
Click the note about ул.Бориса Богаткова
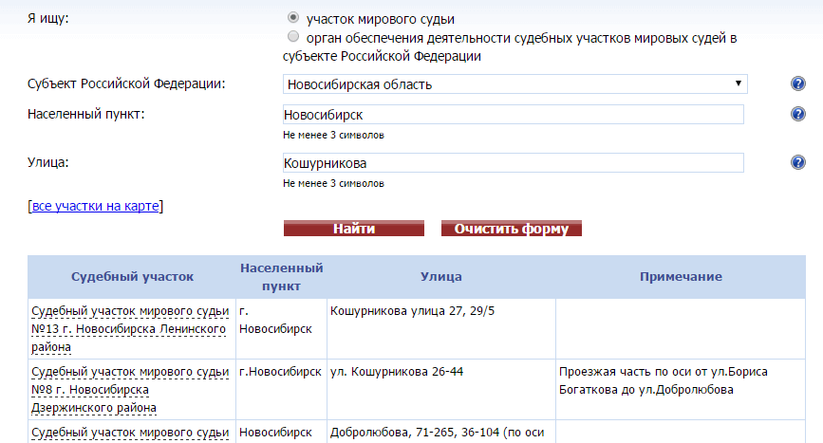[664, 379]
